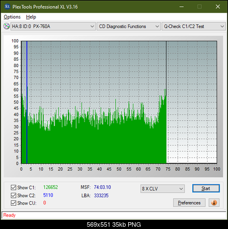The width and height of the screenshot is (228, 229).
Task: Open the Options menu
Action: [x=12, y=17]
